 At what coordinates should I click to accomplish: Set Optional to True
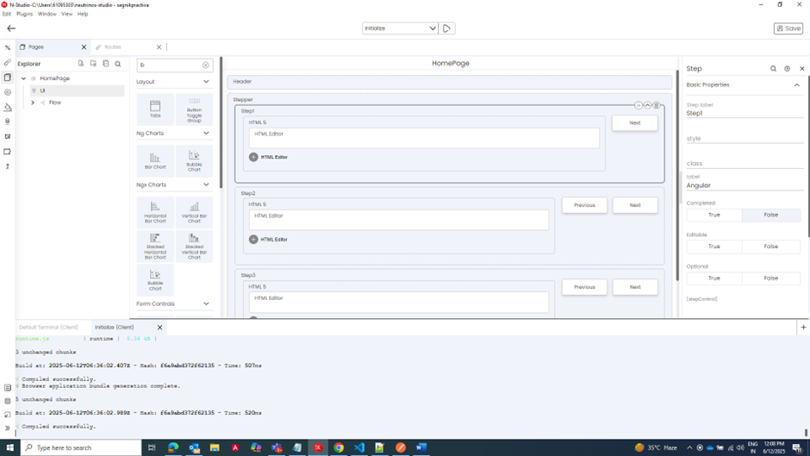(713, 278)
